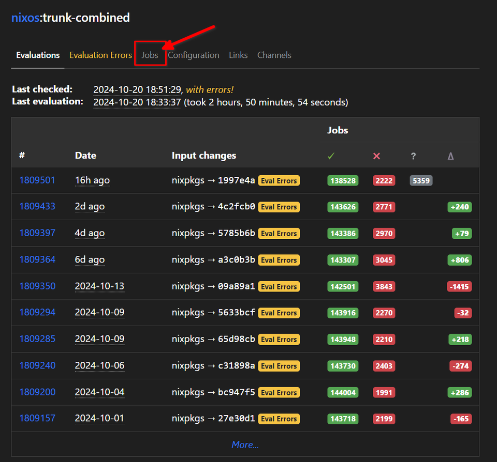Click the 138528 succeeded jobs badge
This screenshot has width=497, height=462.
click(x=343, y=181)
